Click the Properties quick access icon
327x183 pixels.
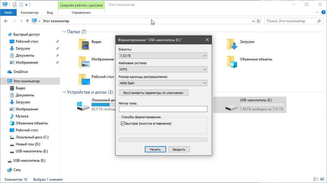[x=14, y=5]
